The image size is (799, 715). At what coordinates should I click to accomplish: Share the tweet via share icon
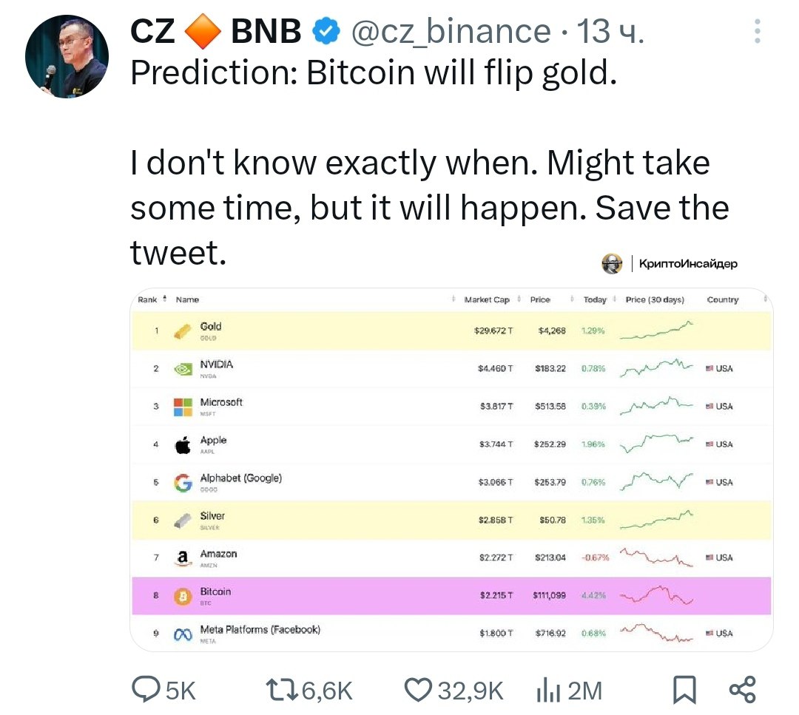coord(742,690)
